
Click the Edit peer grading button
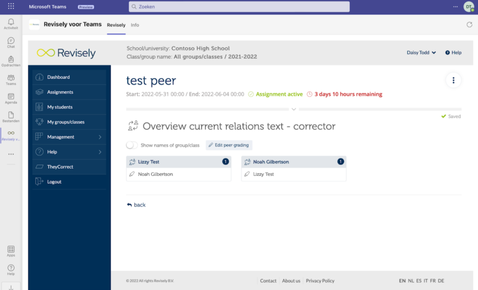[x=229, y=145]
